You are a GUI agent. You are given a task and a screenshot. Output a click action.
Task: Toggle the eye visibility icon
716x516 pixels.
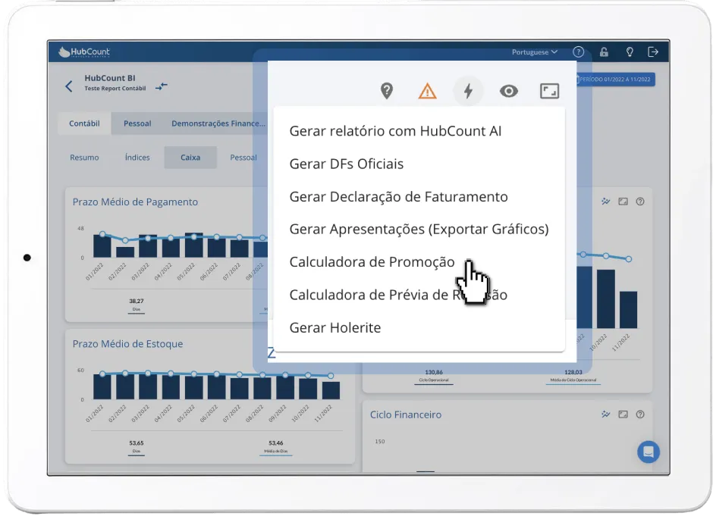(509, 91)
